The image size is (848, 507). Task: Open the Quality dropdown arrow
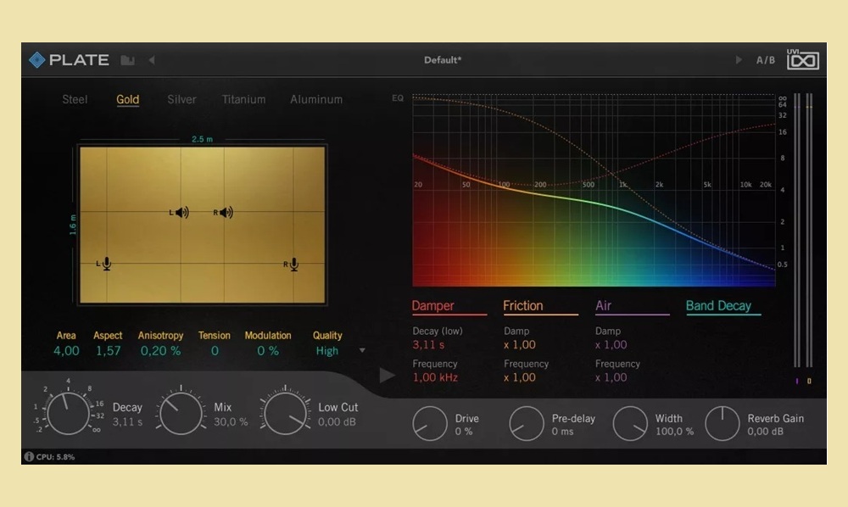(363, 350)
